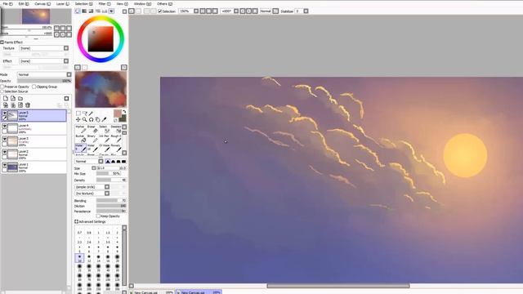
Task: Open the rotation angle dropdown
Action: (x=236, y=11)
